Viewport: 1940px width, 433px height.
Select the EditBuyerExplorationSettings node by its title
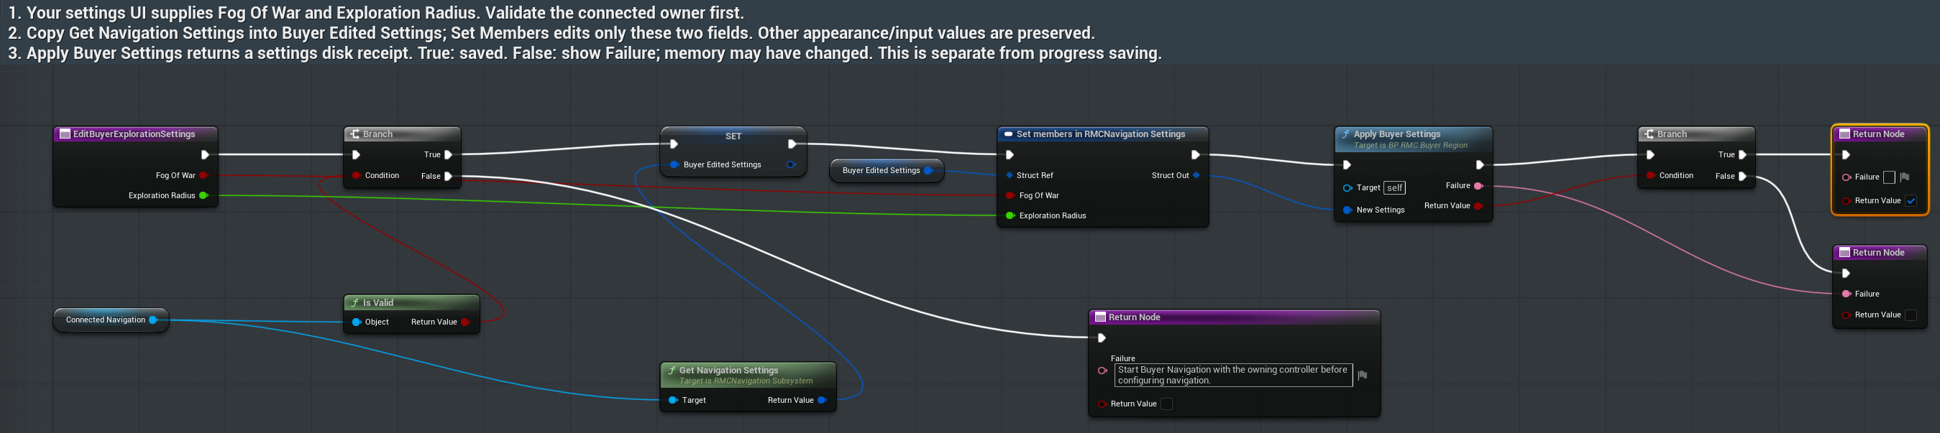(134, 134)
